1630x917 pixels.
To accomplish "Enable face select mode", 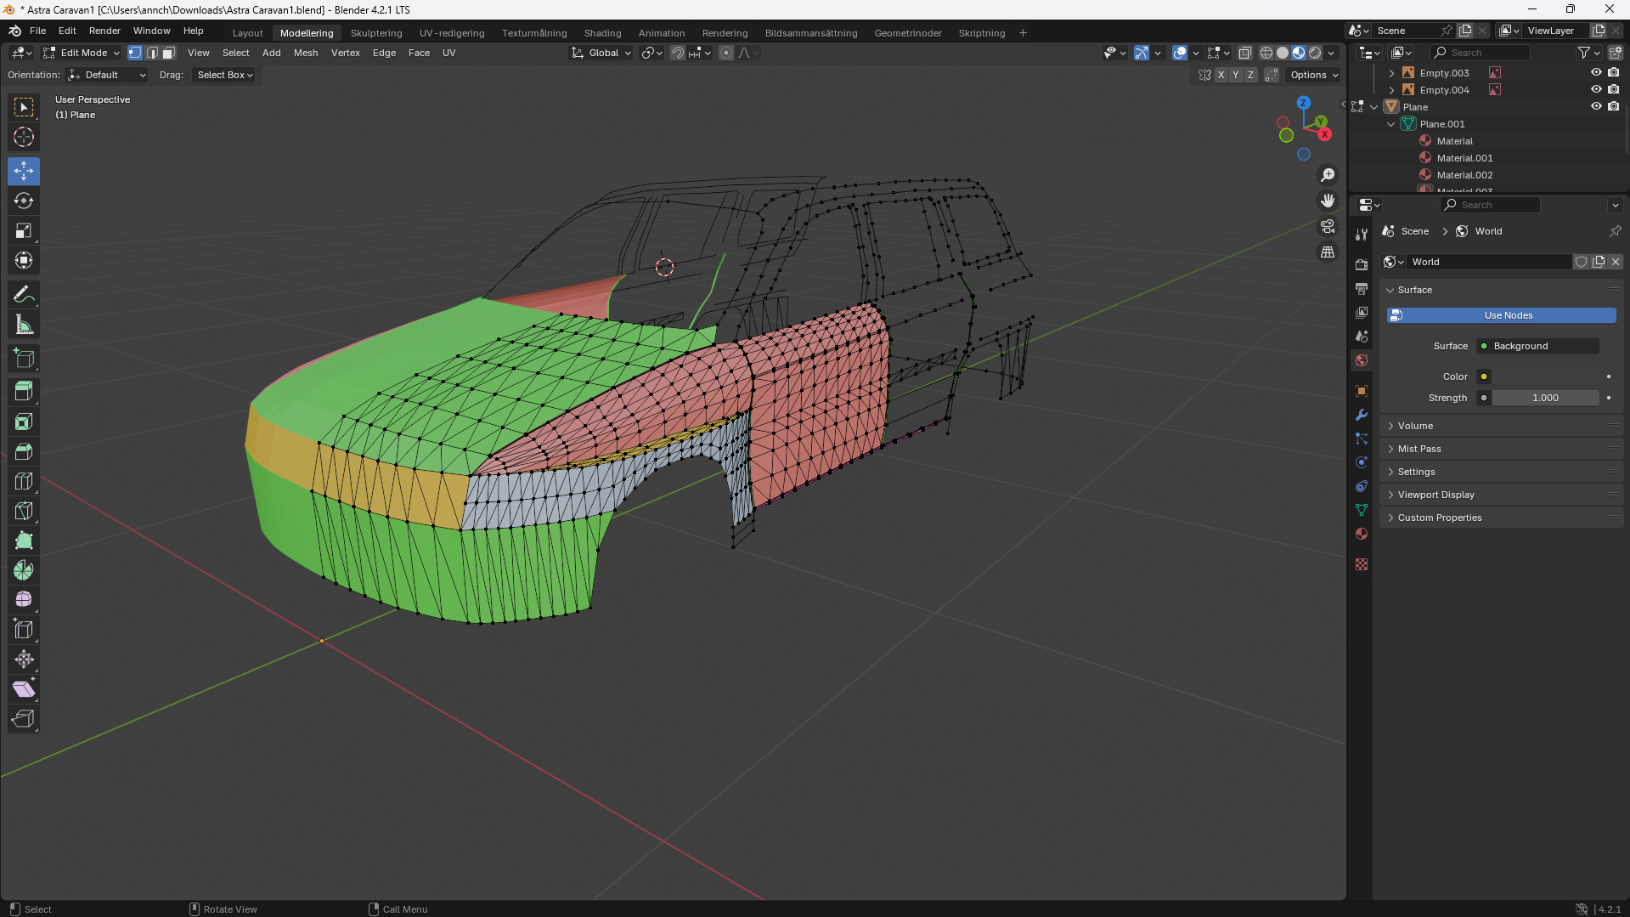I will coord(169,53).
